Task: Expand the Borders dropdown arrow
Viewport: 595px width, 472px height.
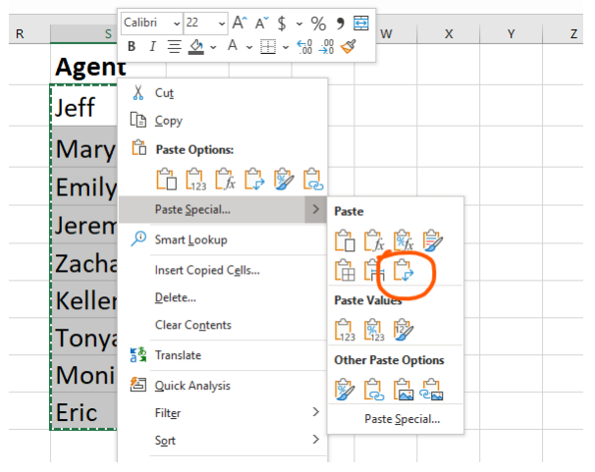Action: click(x=285, y=46)
